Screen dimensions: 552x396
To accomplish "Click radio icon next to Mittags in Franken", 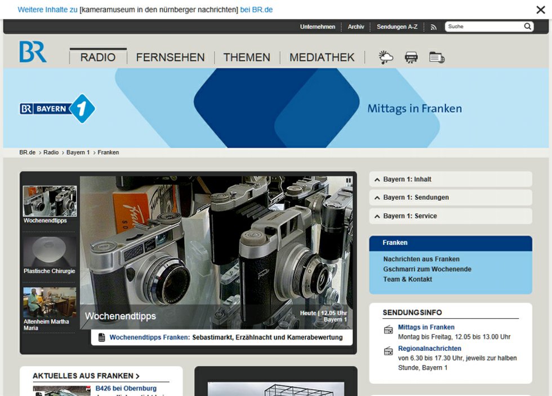I will point(388,329).
